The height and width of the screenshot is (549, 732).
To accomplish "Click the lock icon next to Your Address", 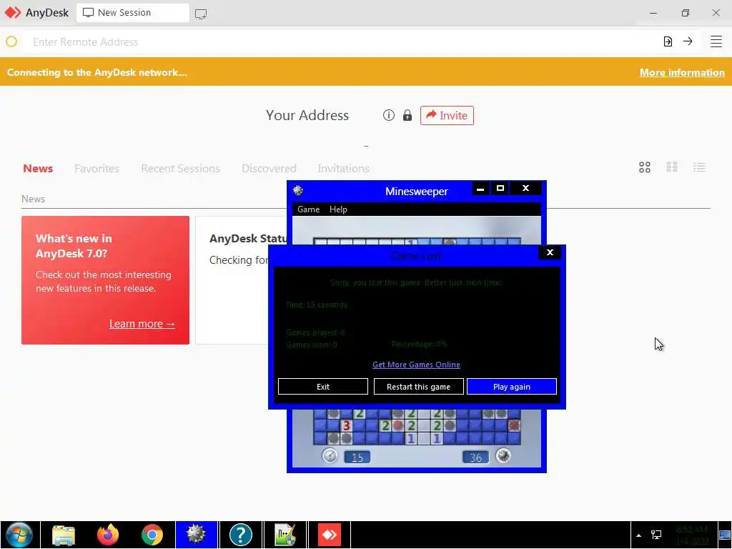I will [407, 115].
